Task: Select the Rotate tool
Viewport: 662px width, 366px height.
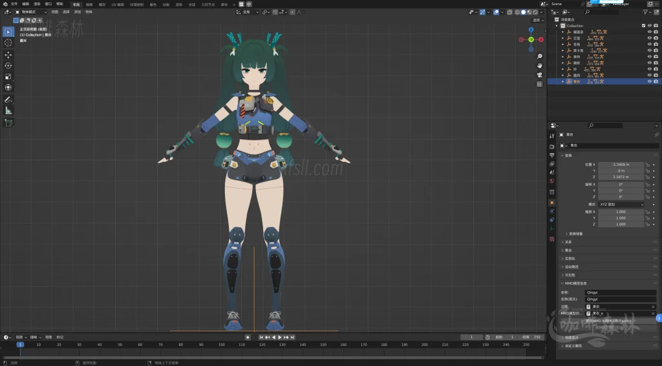Action: coord(8,65)
